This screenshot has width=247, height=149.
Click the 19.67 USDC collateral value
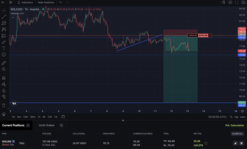(79, 143)
